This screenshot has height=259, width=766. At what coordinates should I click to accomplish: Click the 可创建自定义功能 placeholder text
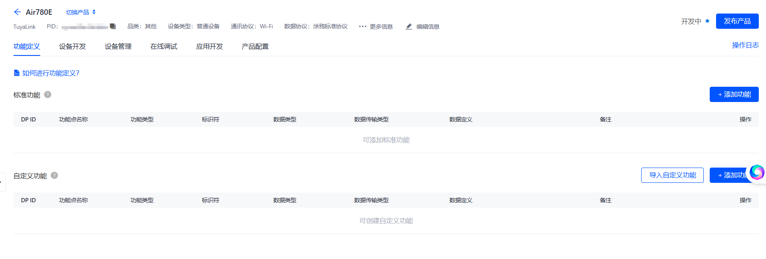point(386,221)
